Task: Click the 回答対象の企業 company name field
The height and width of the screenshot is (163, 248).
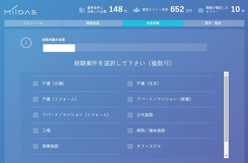Action: click(x=125, y=48)
